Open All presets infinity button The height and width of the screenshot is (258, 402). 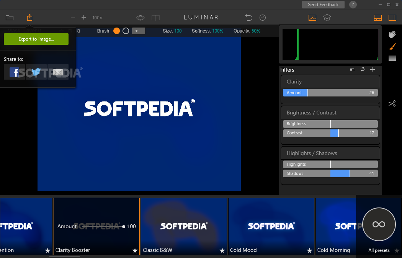[379, 224]
